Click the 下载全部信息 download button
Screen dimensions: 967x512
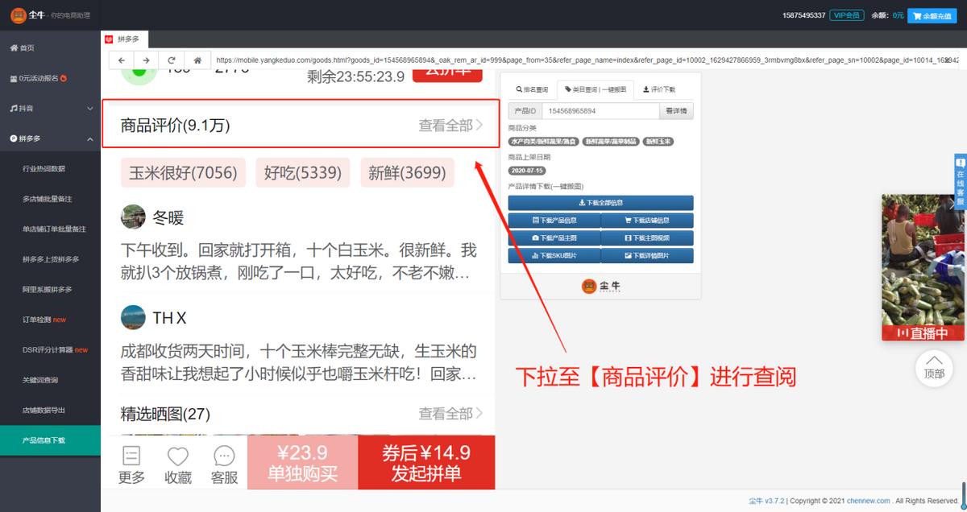point(600,202)
